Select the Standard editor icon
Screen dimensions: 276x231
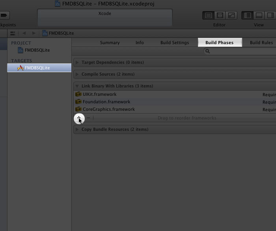pos(209,15)
